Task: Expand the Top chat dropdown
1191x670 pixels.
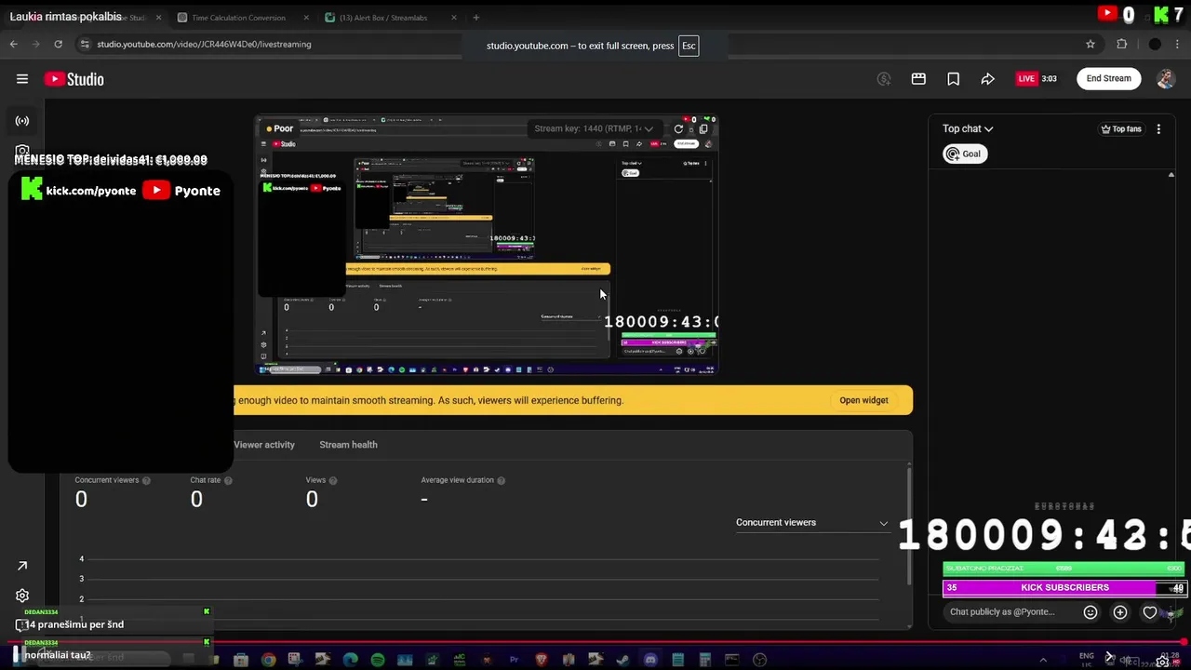Action: coord(968,128)
